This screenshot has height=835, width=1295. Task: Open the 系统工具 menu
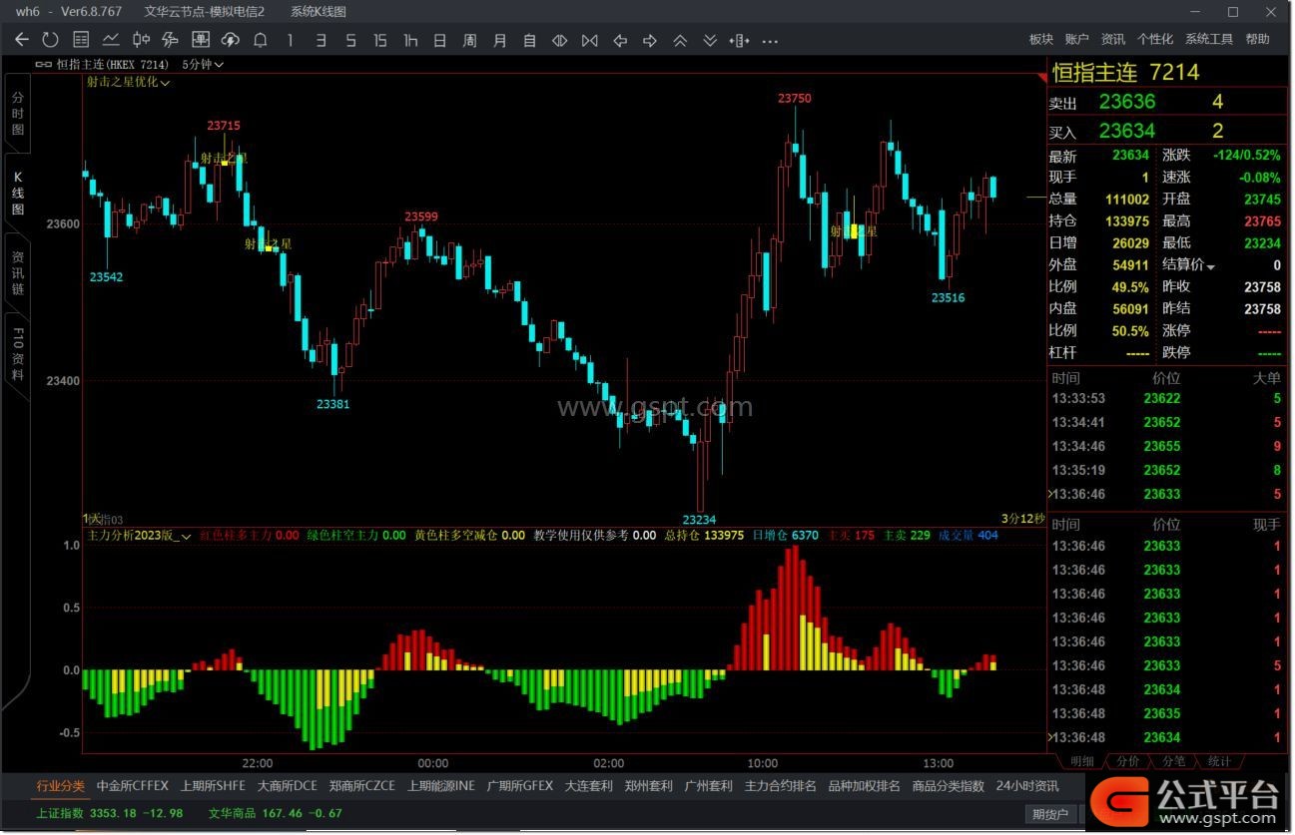click(x=1209, y=39)
